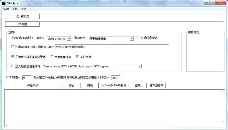Viewport: 228px width, 130px height.
Task: Maximize the GPicSync window
Action: click(x=212, y=2)
